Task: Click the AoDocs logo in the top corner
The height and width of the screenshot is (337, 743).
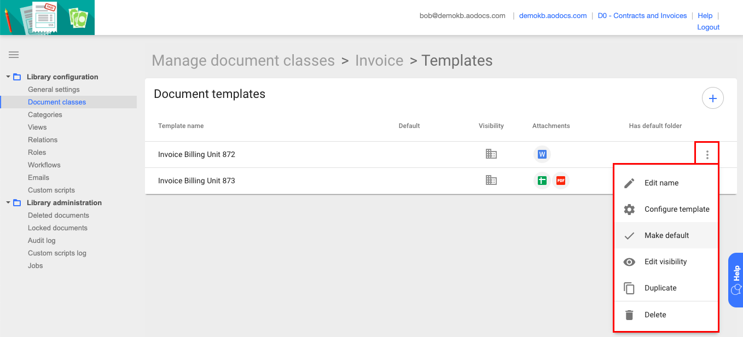Action: [48, 17]
